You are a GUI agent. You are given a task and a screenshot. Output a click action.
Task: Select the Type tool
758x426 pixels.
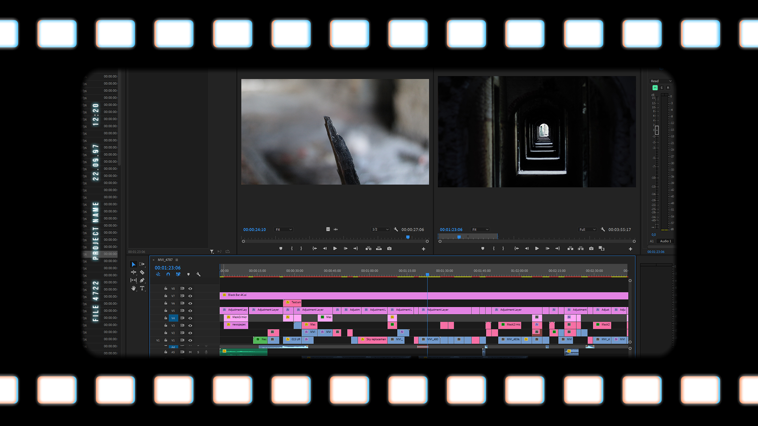[142, 288]
